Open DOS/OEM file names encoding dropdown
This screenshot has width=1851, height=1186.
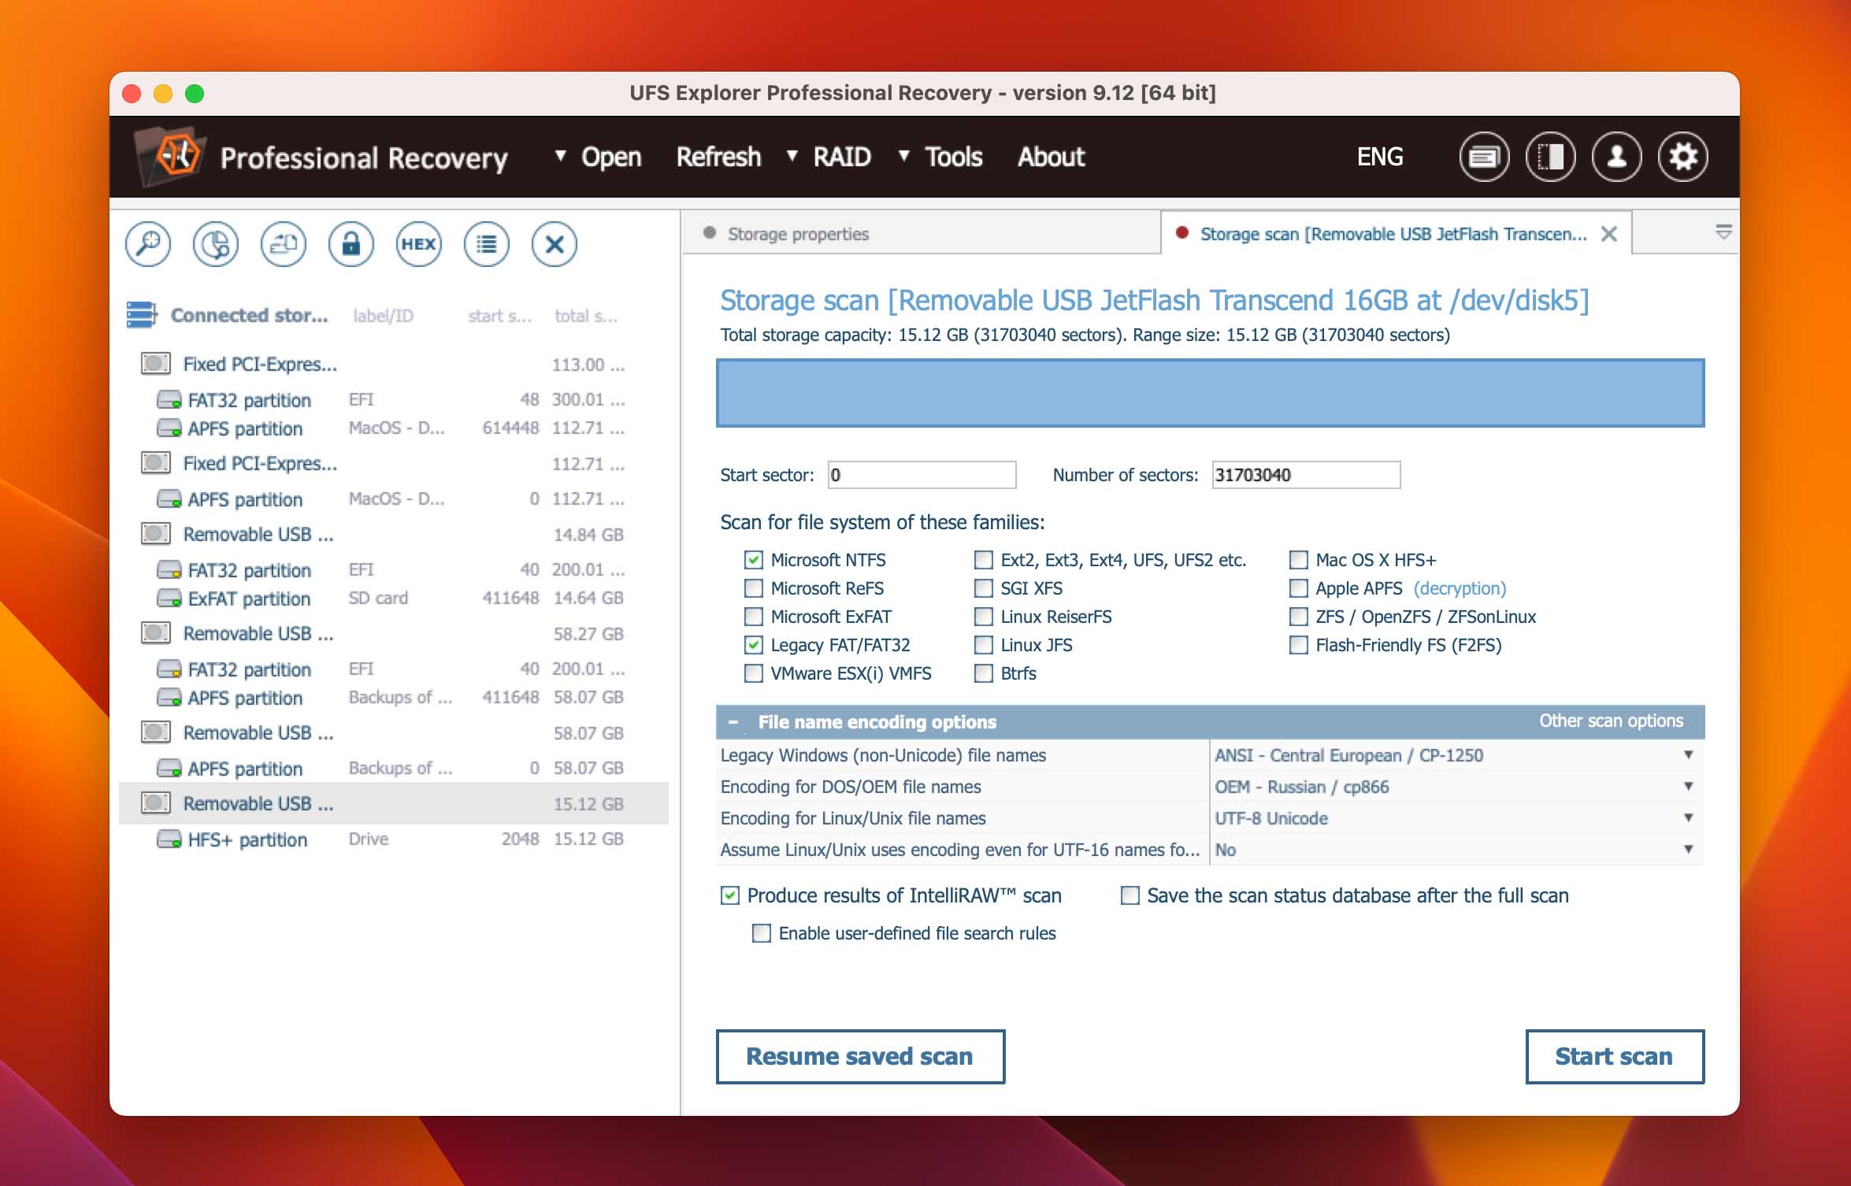coord(1457,787)
